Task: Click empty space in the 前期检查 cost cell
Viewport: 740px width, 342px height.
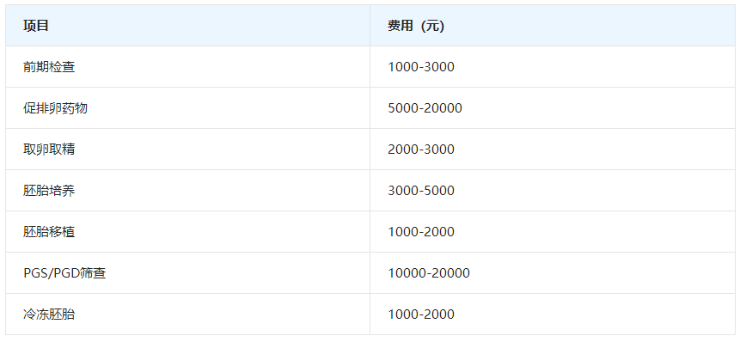Action: (595, 67)
